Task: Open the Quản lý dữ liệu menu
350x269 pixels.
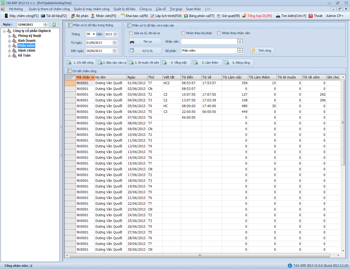Action: click(x=124, y=9)
